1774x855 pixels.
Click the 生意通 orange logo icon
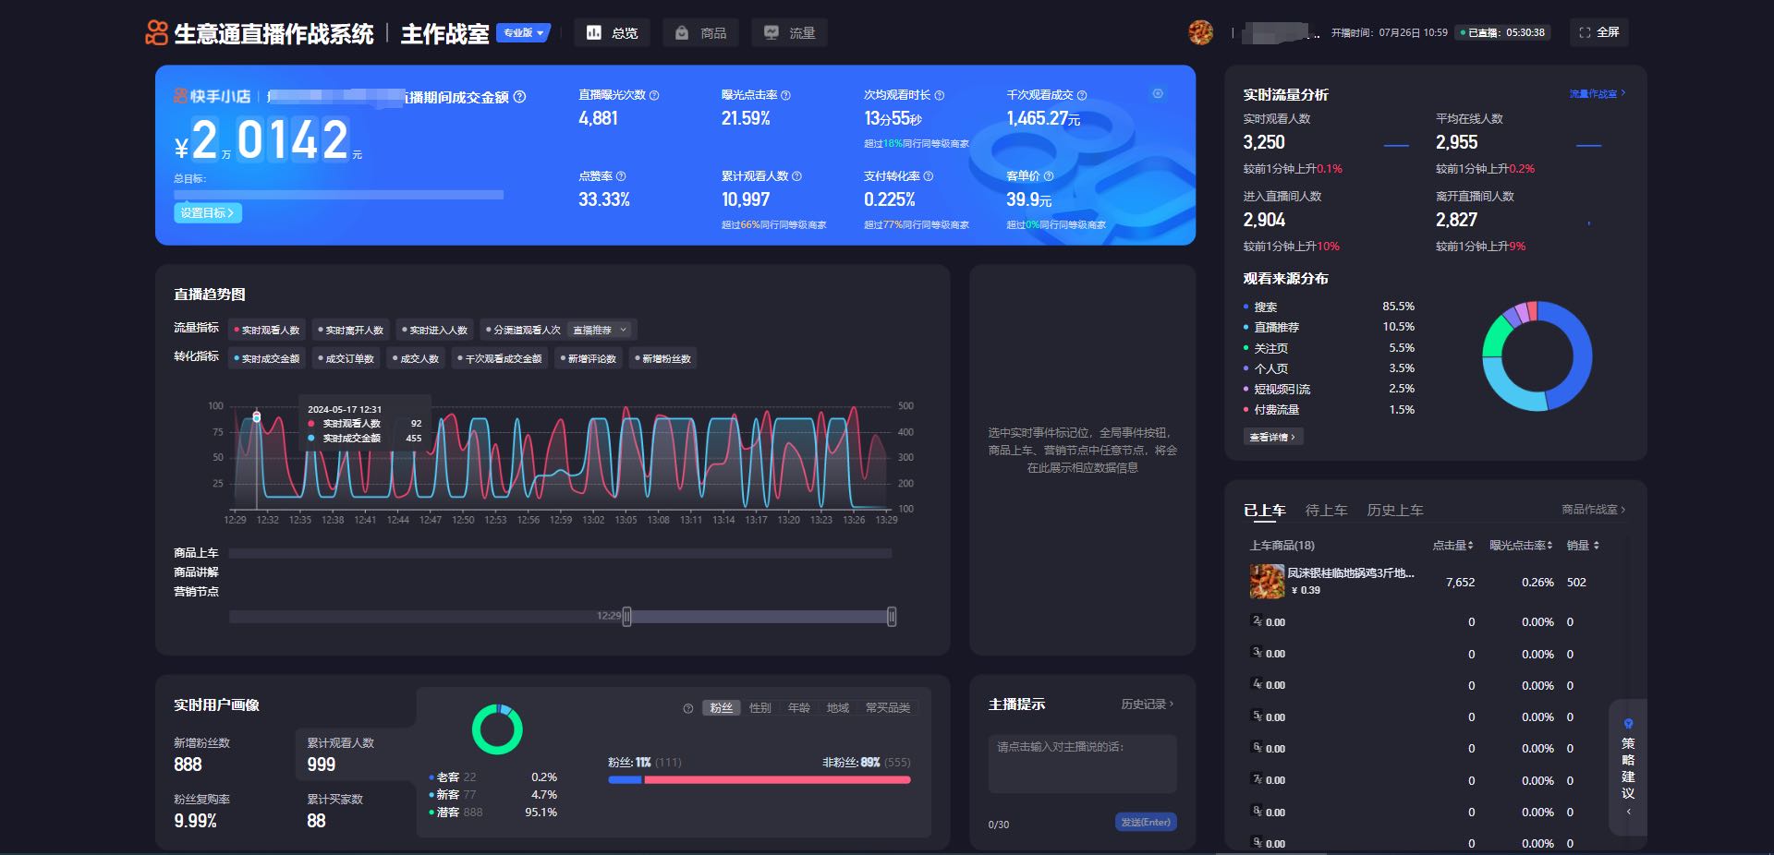click(x=156, y=32)
